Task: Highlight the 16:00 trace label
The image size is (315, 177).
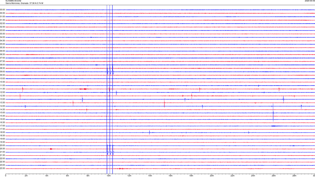Action: pos(2,119)
